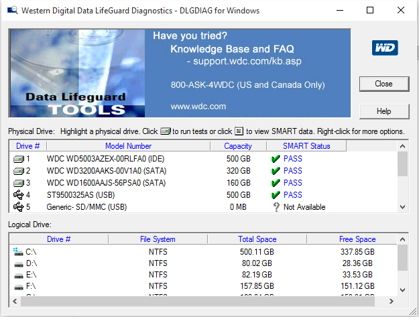Click the WD logo
Screen dimensions: 419x317
pos(385,48)
